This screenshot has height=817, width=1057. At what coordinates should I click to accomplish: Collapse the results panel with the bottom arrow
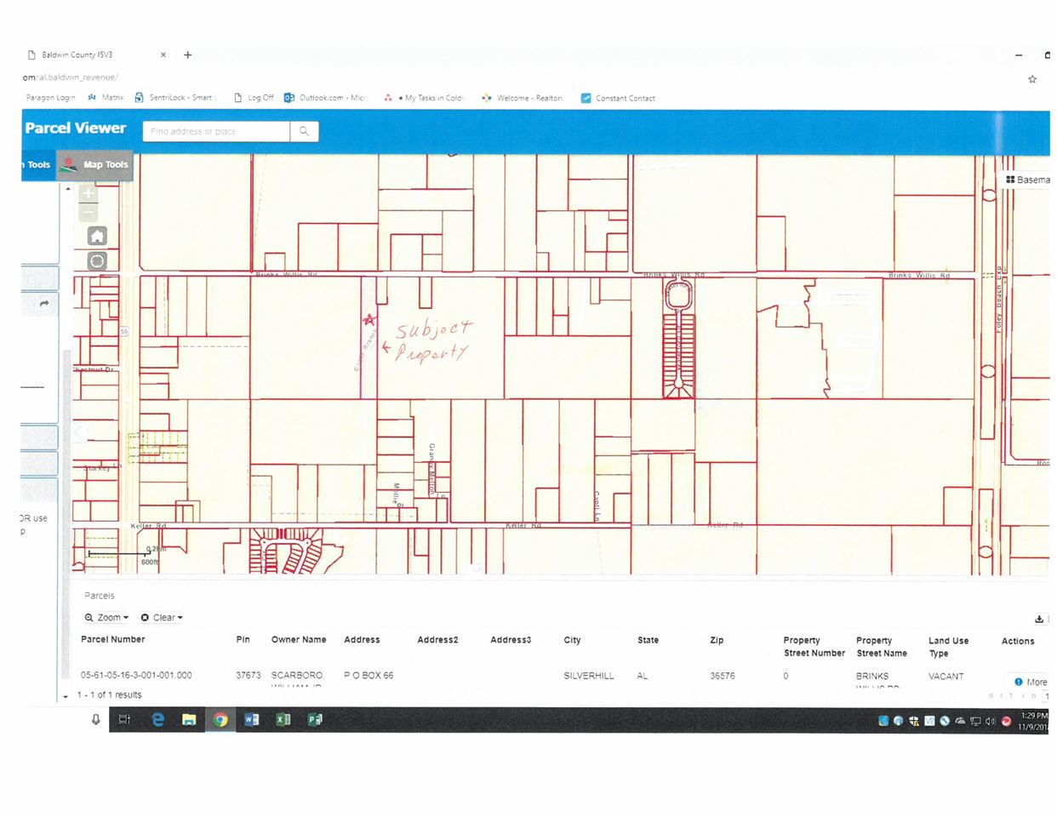point(66,696)
